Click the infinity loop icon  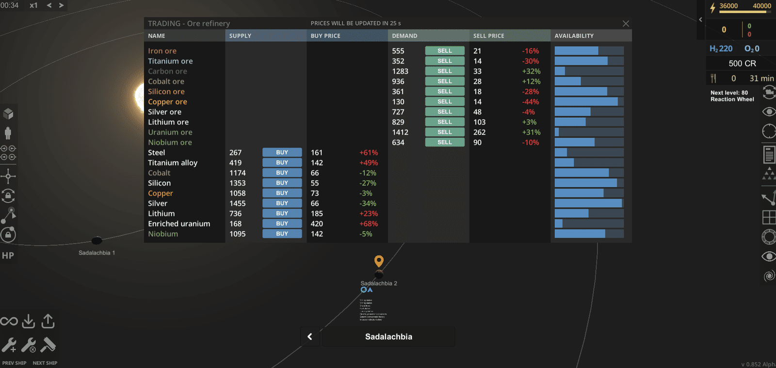9,321
